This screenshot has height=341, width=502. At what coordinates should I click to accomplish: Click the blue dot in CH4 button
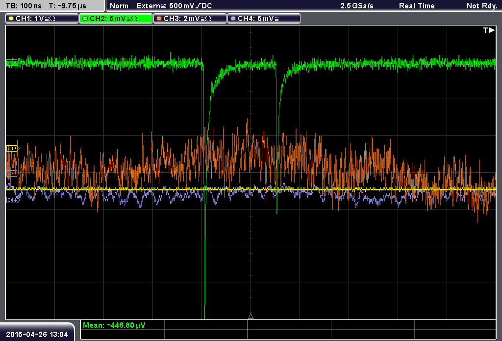tap(233, 19)
